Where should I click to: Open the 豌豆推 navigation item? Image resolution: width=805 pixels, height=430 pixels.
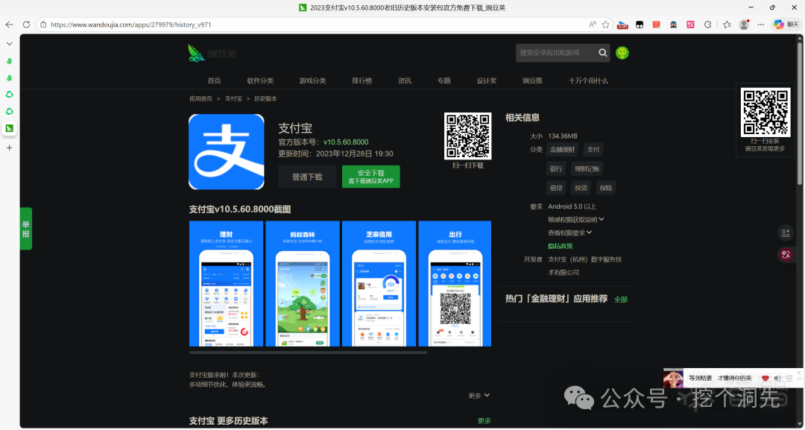(x=532, y=80)
